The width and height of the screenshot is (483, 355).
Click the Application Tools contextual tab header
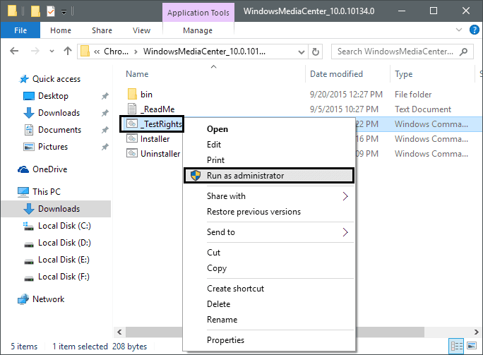pyautogui.click(x=198, y=13)
